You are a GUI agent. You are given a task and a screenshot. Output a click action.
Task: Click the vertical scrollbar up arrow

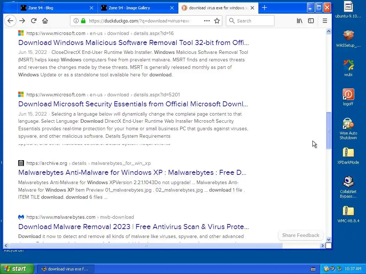click(328, 31)
